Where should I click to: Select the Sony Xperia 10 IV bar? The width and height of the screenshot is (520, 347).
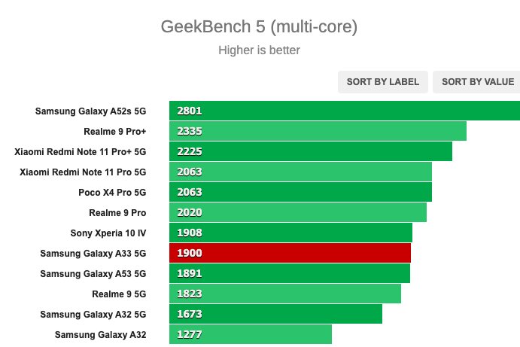290,233
